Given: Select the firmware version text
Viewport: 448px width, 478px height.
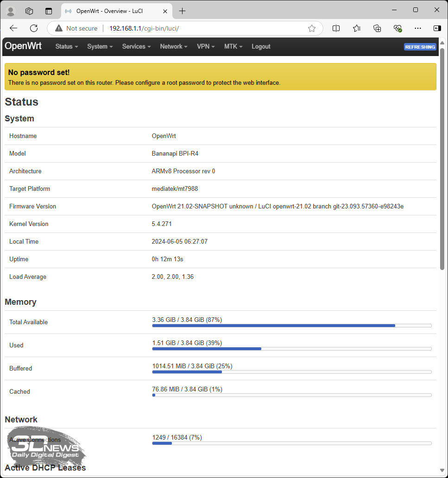Looking at the screenshot, I should point(278,207).
